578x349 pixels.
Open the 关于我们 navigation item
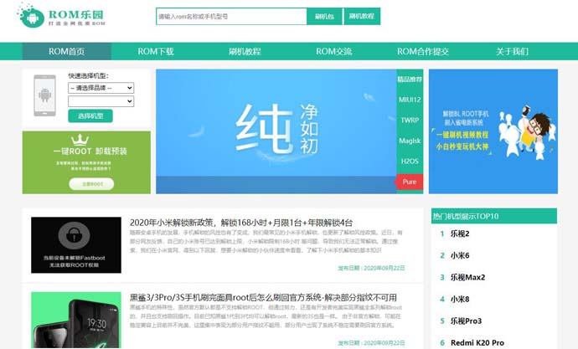coord(512,52)
